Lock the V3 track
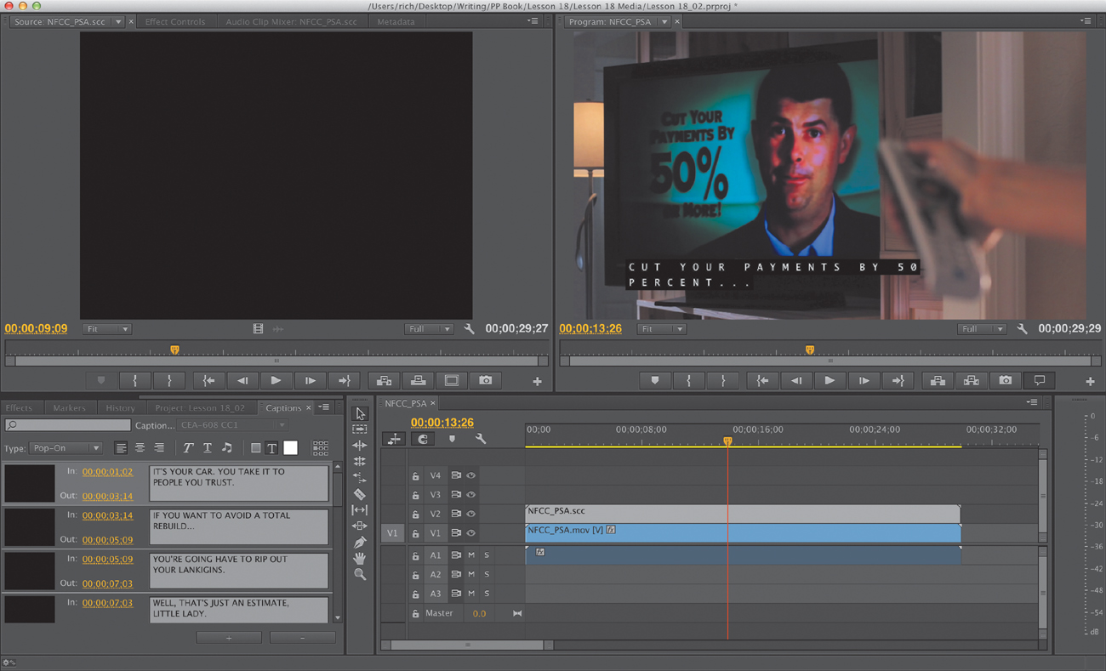Viewport: 1106px width, 671px height. click(x=415, y=495)
